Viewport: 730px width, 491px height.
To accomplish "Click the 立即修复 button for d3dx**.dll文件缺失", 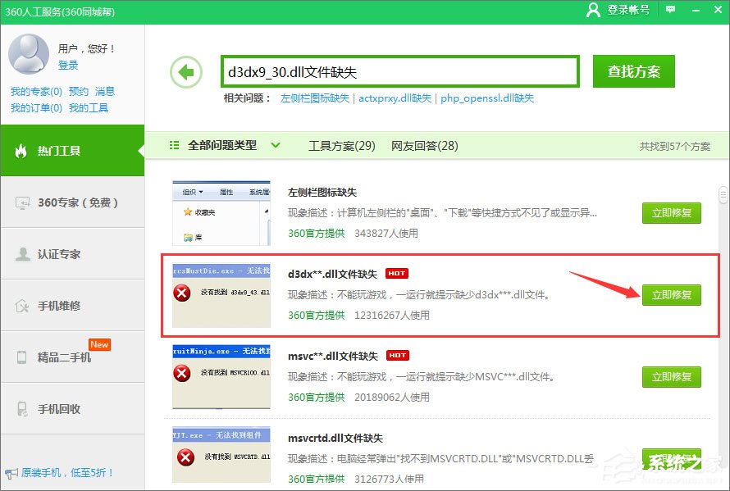I will pyautogui.click(x=671, y=293).
